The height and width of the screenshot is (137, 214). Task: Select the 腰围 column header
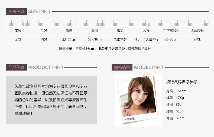point(95,31)
